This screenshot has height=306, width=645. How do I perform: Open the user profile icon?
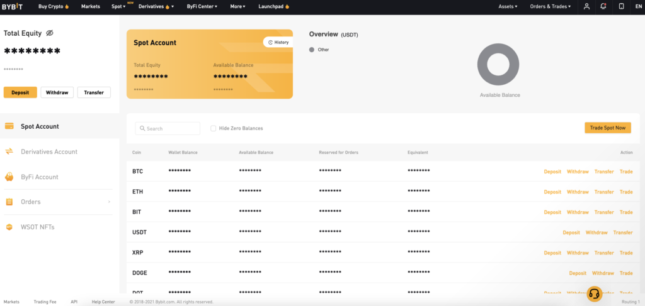tap(586, 6)
